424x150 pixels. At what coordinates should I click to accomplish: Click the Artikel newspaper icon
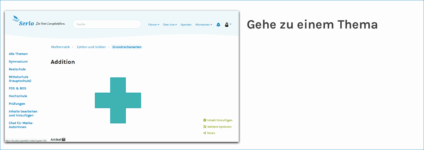pos(64,139)
